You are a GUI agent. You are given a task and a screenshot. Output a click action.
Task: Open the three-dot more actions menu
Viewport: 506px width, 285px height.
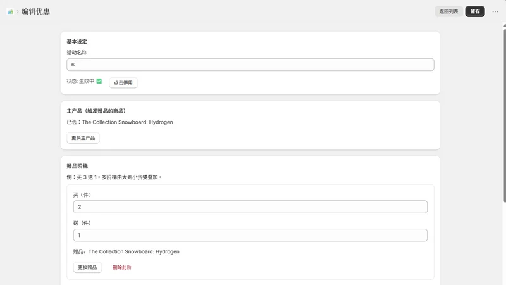tap(495, 11)
